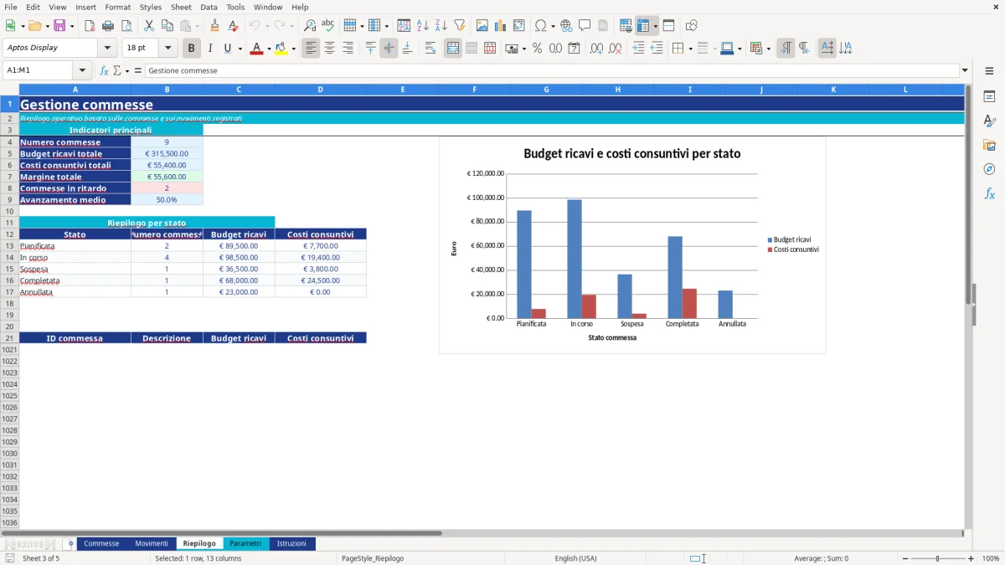This screenshot has width=1005, height=565.
Task: Click Insert Image icon
Action: click(482, 26)
